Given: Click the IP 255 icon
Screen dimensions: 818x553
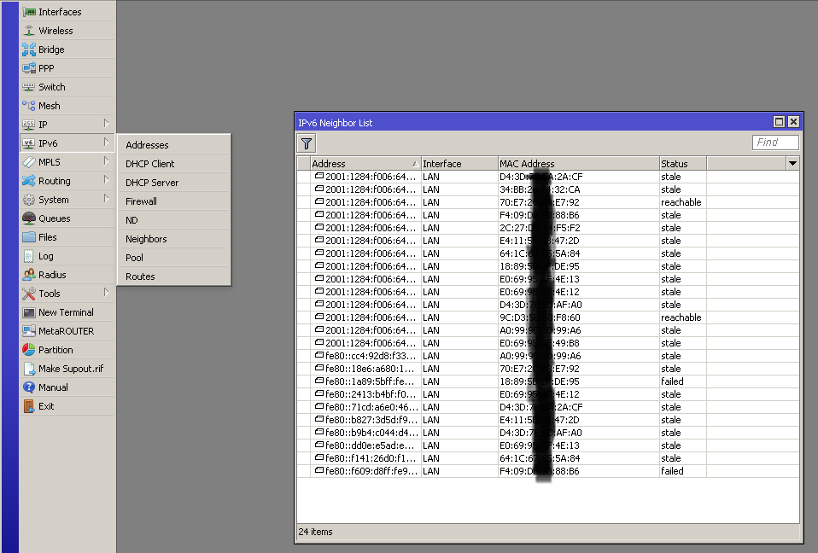Looking at the screenshot, I should (29, 124).
